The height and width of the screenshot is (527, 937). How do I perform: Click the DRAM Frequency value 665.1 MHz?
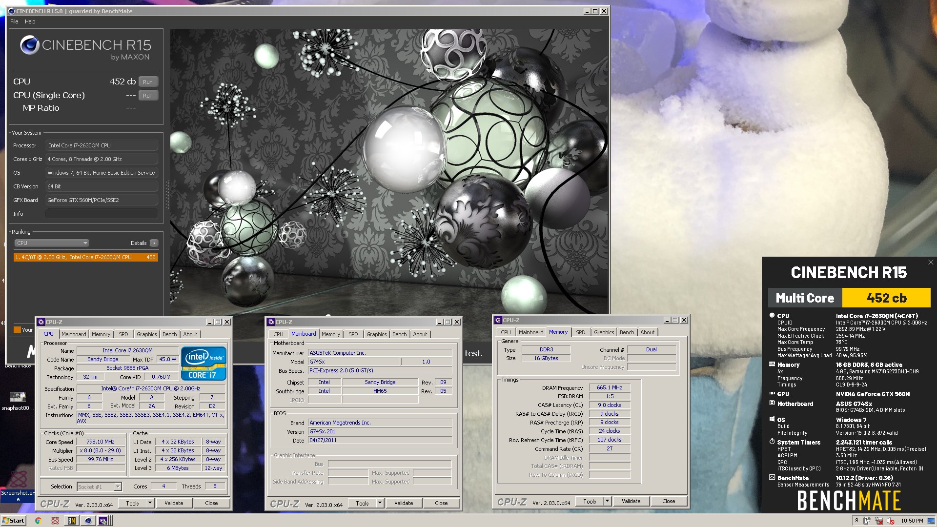click(610, 387)
